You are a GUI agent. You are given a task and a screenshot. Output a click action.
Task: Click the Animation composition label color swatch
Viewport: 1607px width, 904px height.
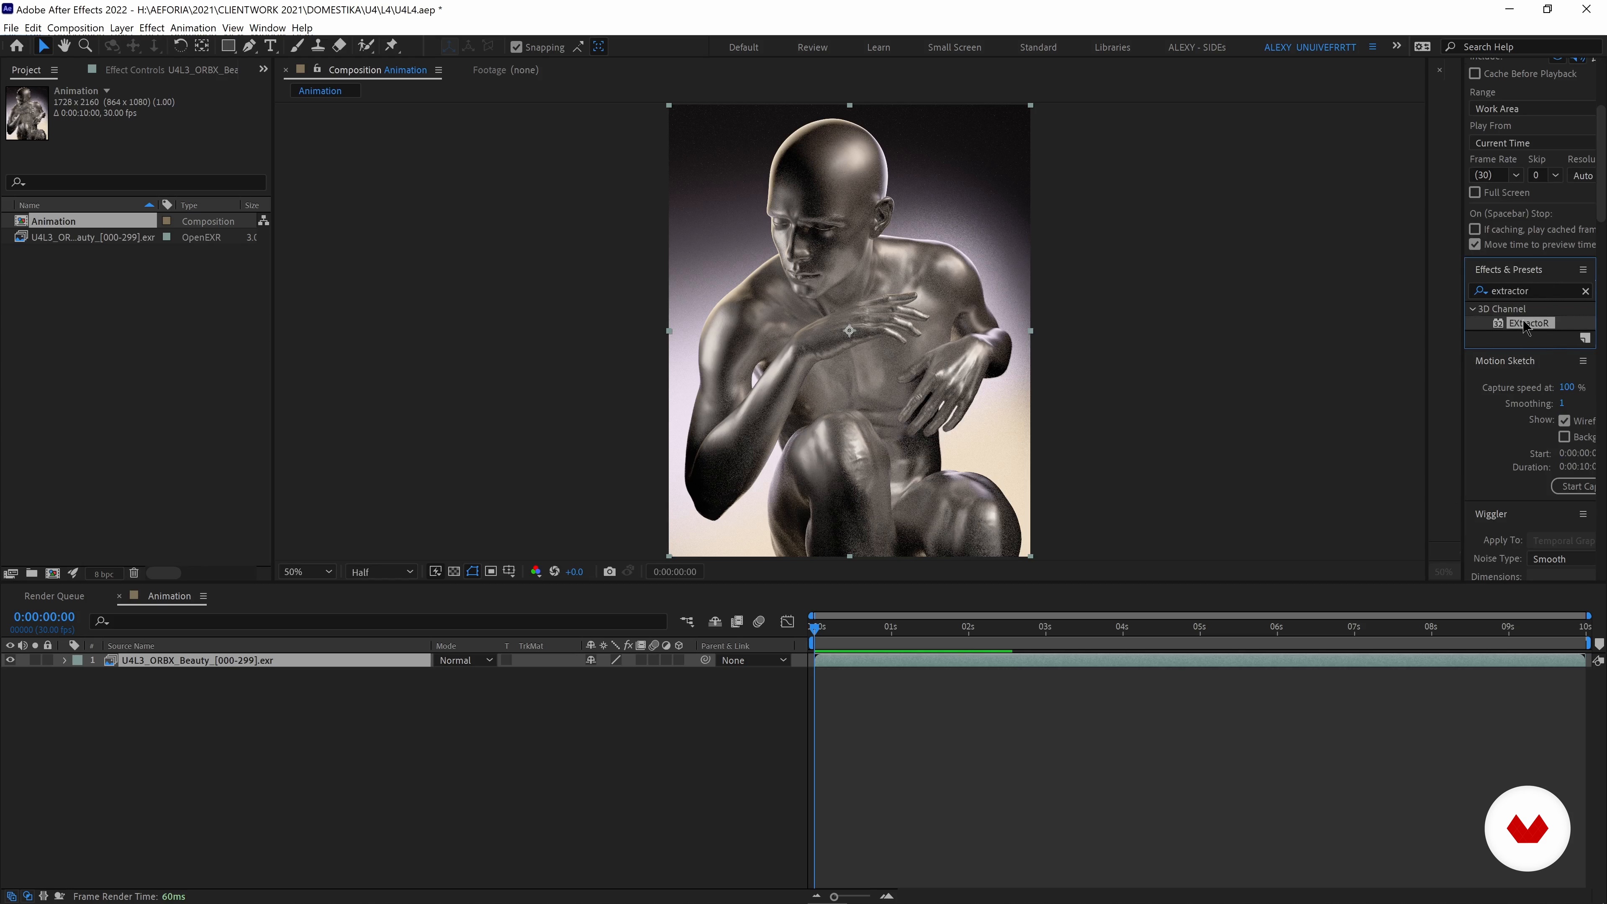(x=167, y=221)
